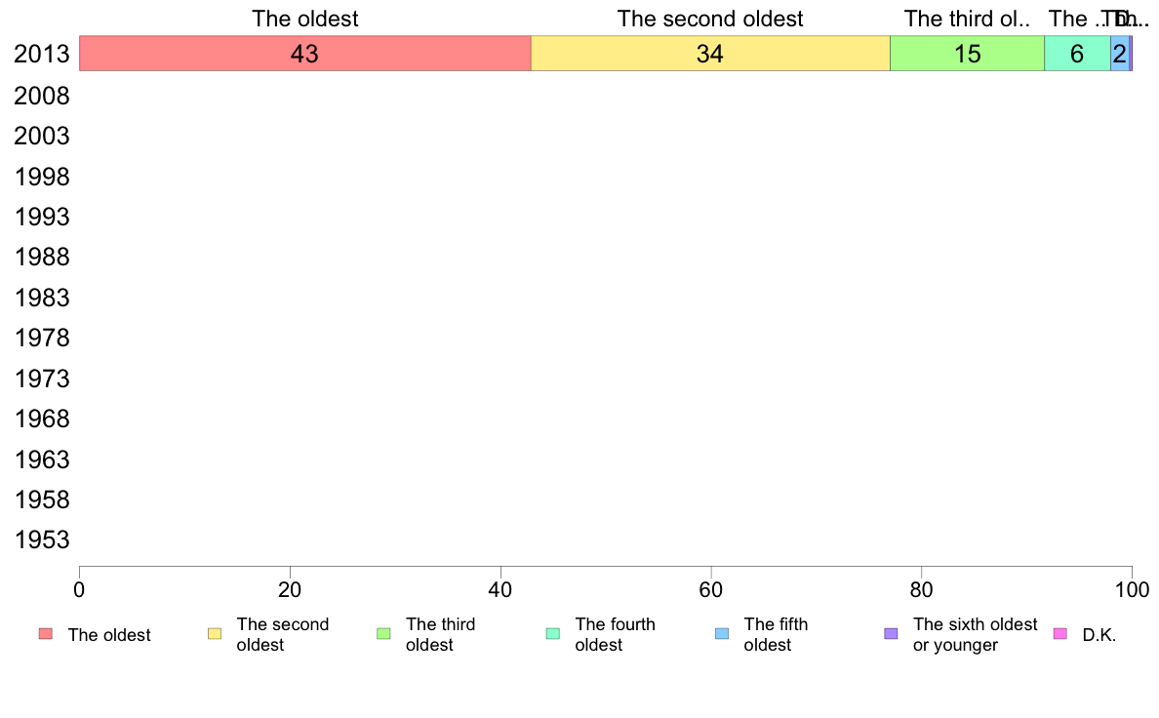Click the teal 'The fourth oldest' legend swatch
1159x718 pixels.
553,634
